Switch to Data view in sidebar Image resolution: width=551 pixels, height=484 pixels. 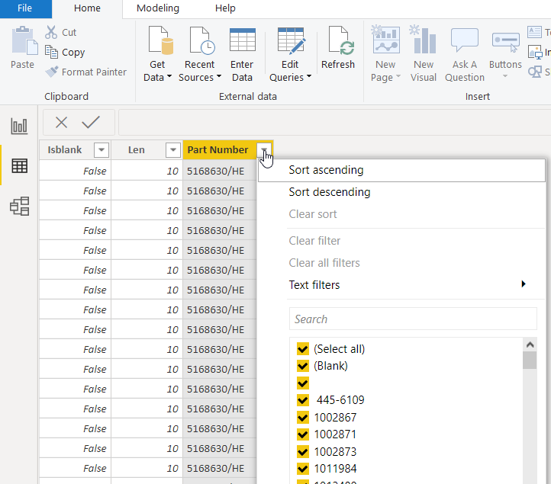pos(19,165)
